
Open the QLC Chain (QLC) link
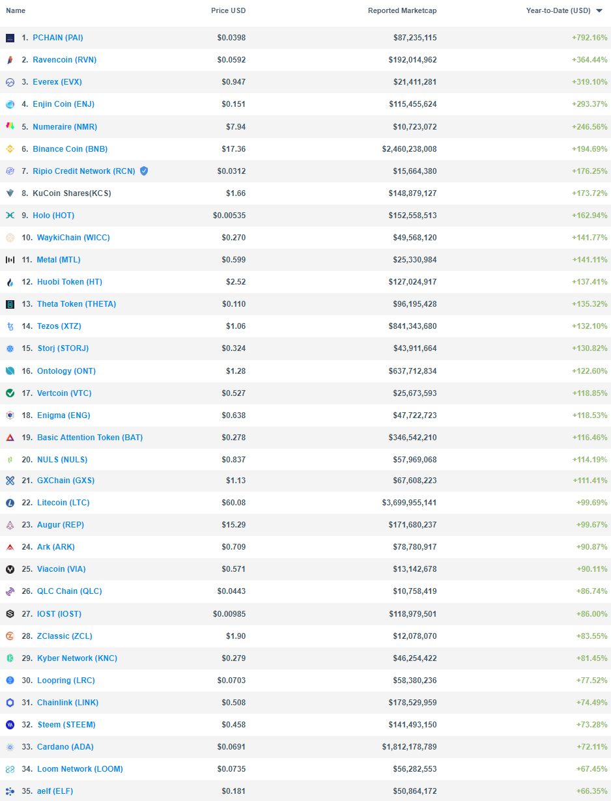click(70, 591)
